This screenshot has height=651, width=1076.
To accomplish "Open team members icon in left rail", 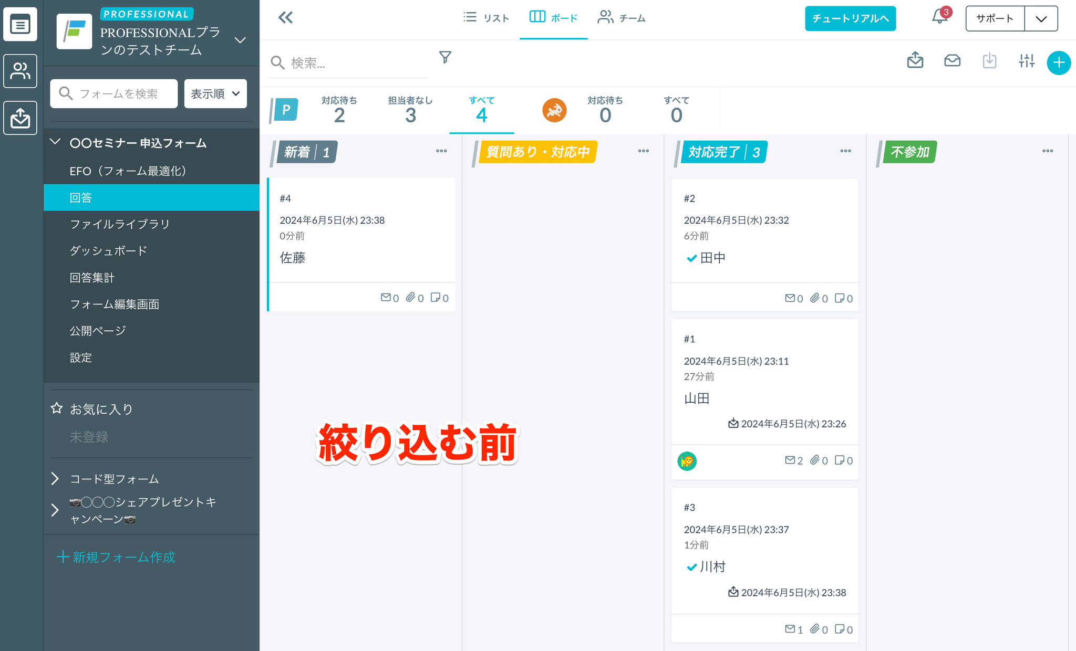I will point(20,71).
